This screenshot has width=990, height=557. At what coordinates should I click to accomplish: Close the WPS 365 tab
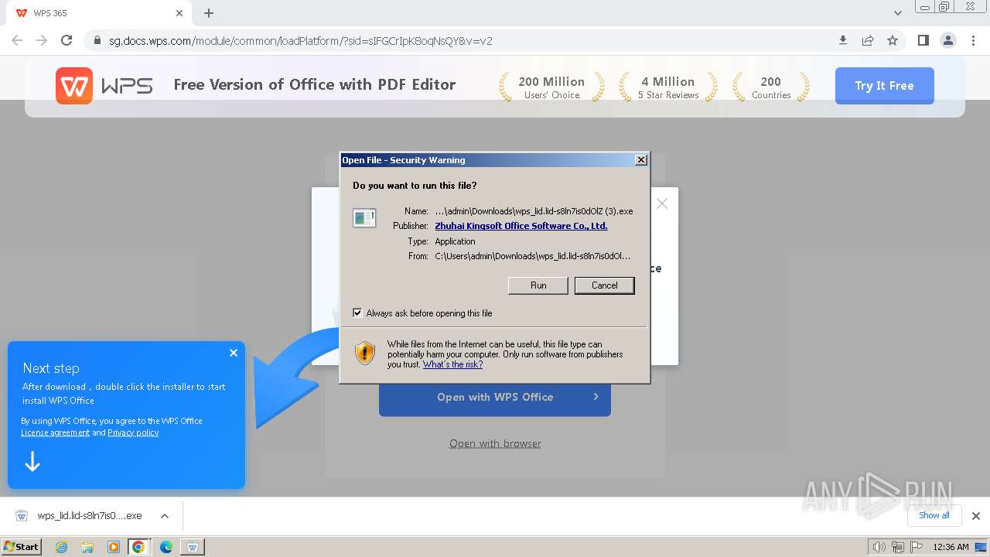pos(179,13)
